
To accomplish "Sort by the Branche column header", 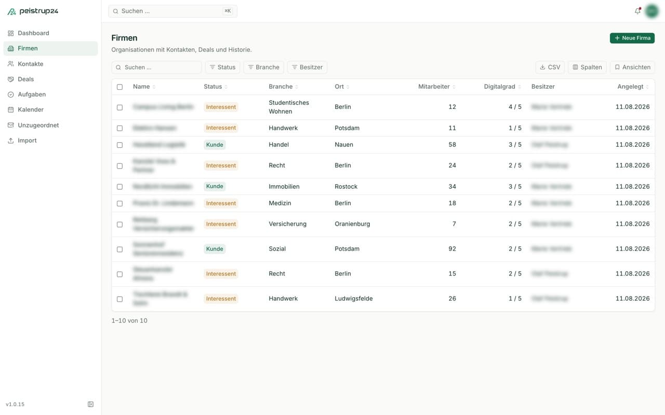I will [x=284, y=87].
